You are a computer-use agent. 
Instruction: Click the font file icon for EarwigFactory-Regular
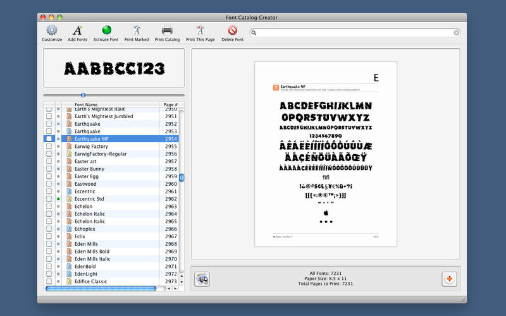click(x=69, y=154)
